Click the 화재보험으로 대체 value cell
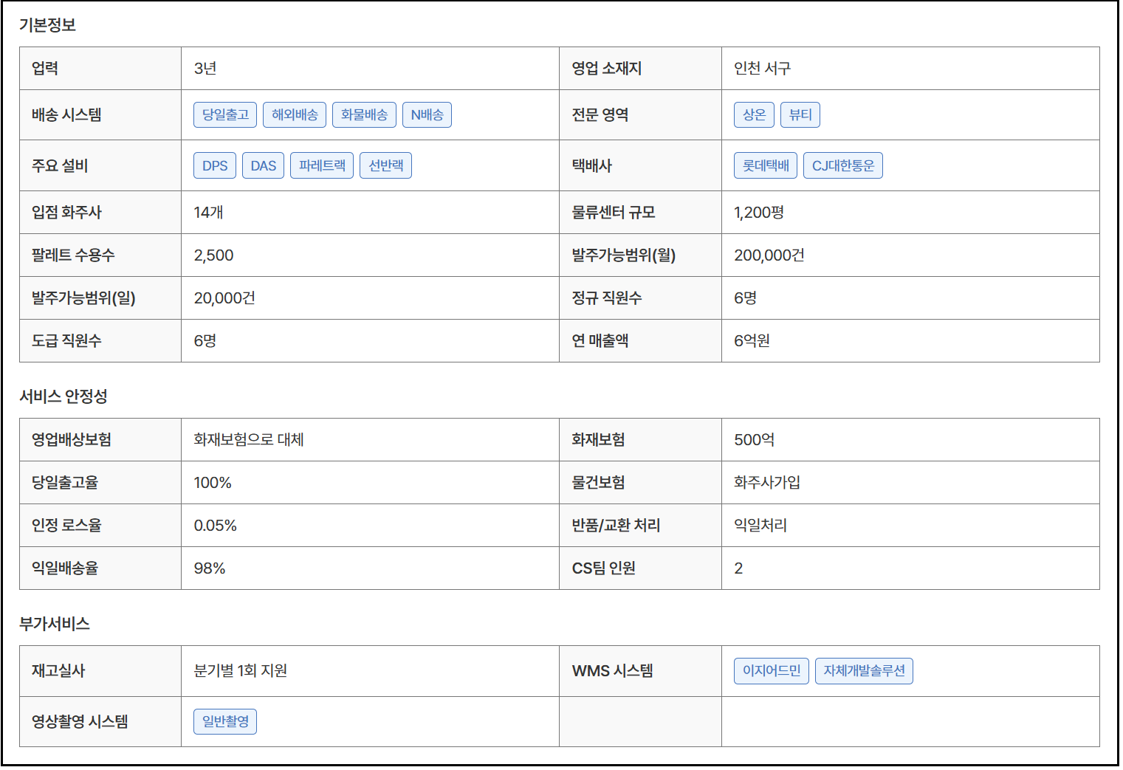The image size is (1123, 770). click(249, 440)
